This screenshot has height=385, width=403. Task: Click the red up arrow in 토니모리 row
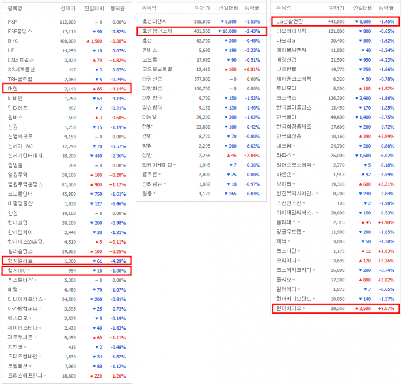tap(358, 89)
